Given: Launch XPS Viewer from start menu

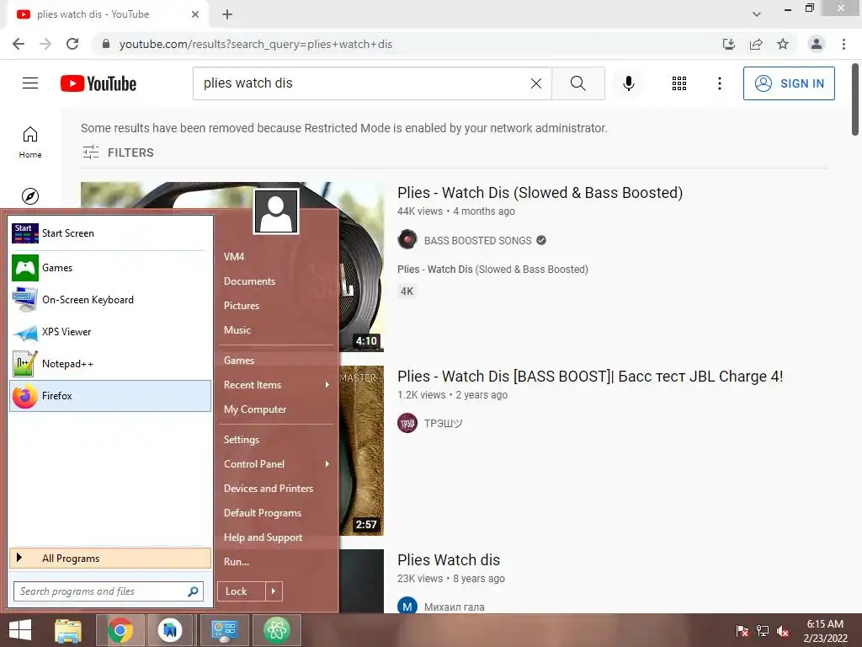Looking at the screenshot, I should pos(110,332).
